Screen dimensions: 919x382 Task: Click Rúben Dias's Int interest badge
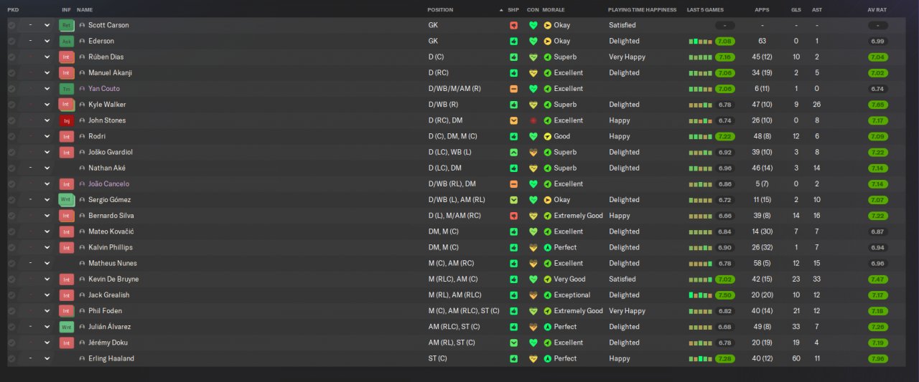[x=67, y=57]
